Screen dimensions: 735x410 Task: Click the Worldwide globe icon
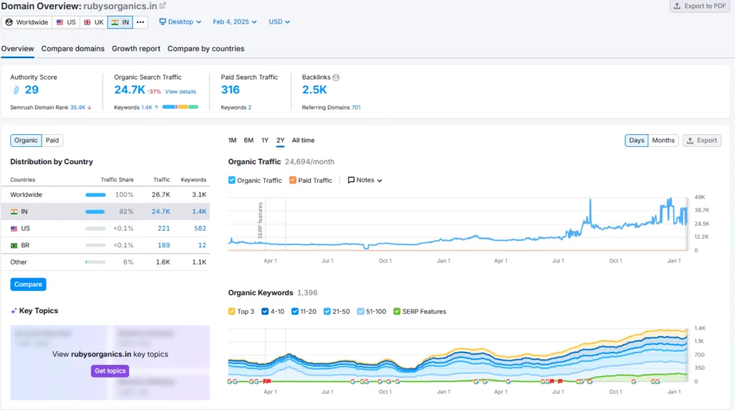pos(9,22)
